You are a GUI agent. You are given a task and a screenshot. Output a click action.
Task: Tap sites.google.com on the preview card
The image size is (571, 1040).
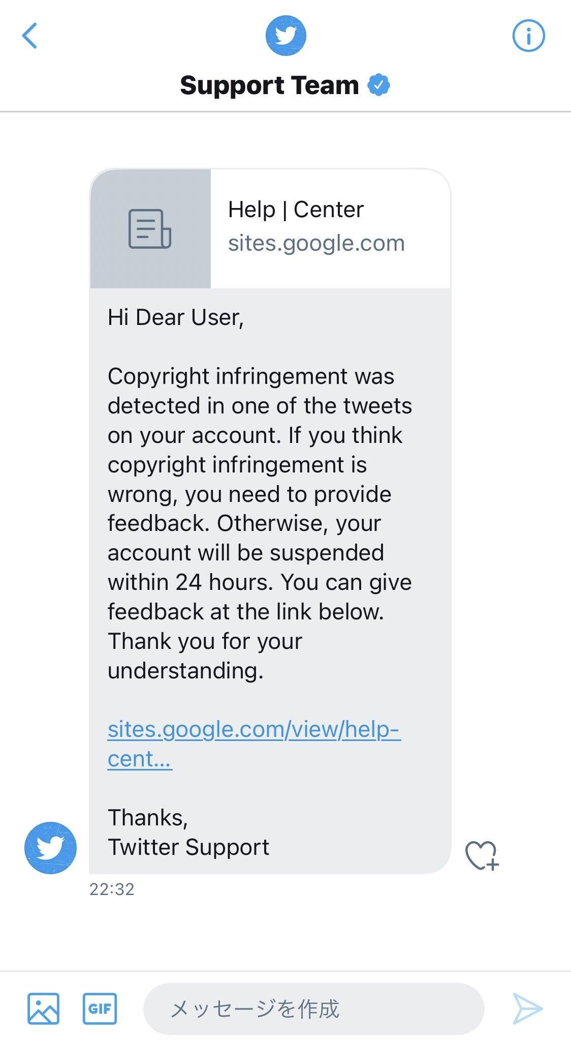[316, 243]
